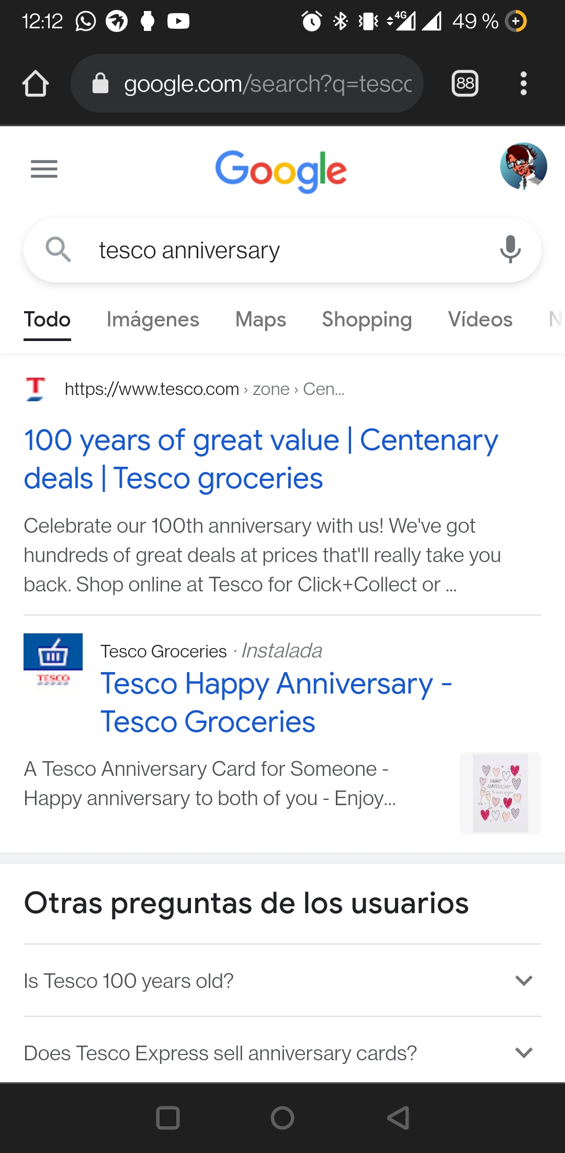Open the tab switcher showing 88 tabs
The image size is (565, 1153).
point(465,83)
